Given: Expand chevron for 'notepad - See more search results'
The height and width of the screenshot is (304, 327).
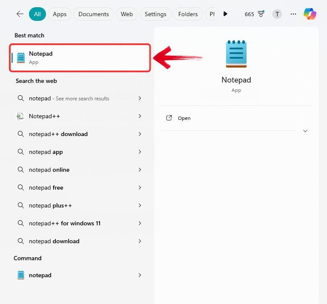Looking at the screenshot, I should pyautogui.click(x=140, y=98).
